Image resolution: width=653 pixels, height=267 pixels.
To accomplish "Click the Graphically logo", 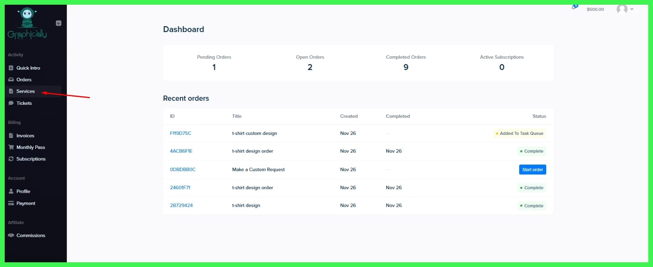I will 27,24.
